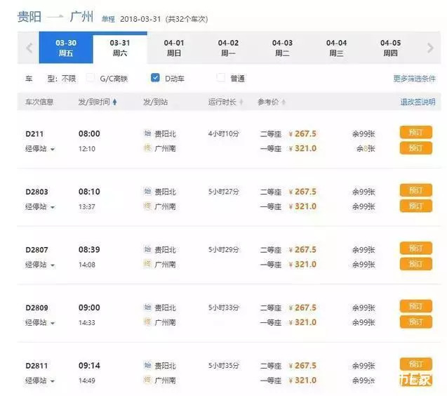Screen dimensions: 447x396
Task: Click train number D2809
Action: pyautogui.click(x=36, y=308)
